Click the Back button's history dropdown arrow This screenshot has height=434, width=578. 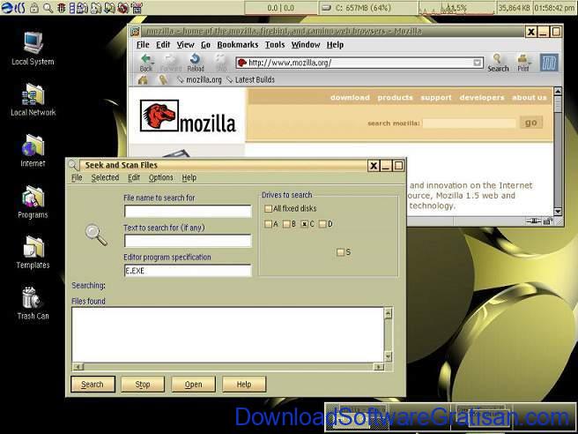click(153, 64)
